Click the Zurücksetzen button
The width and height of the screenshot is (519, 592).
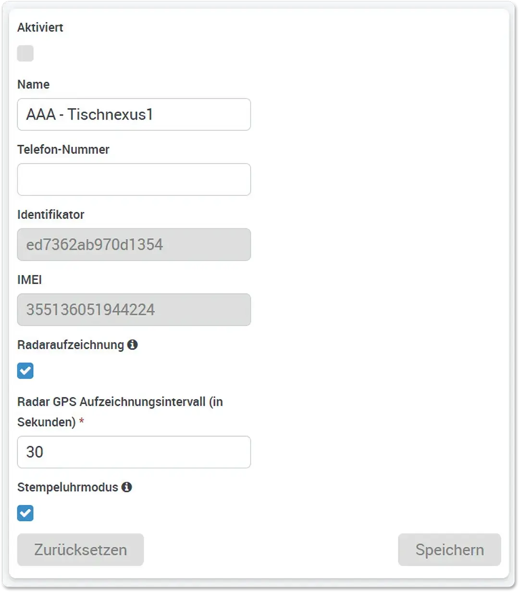coord(80,550)
